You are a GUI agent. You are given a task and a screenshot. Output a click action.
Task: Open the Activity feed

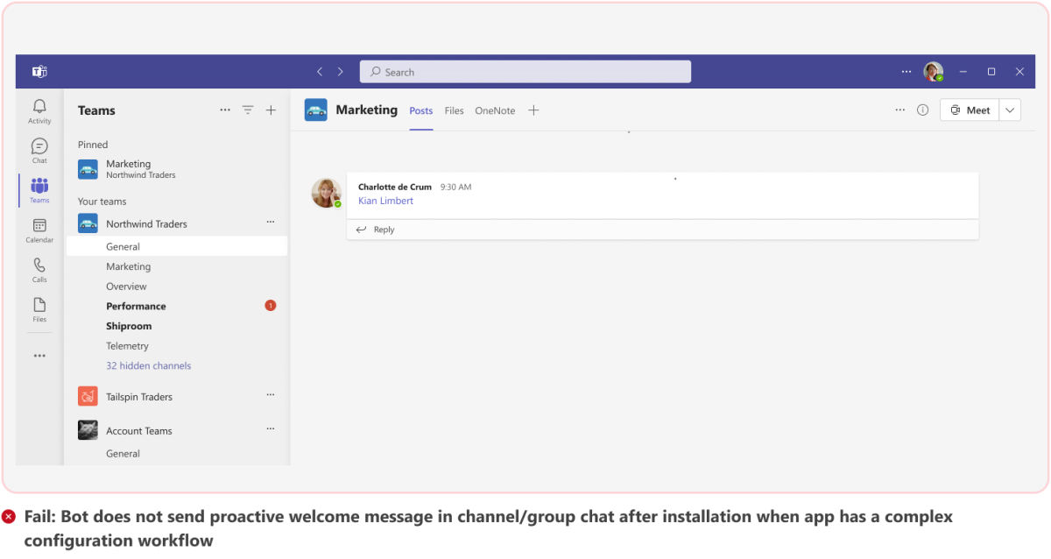39,110
